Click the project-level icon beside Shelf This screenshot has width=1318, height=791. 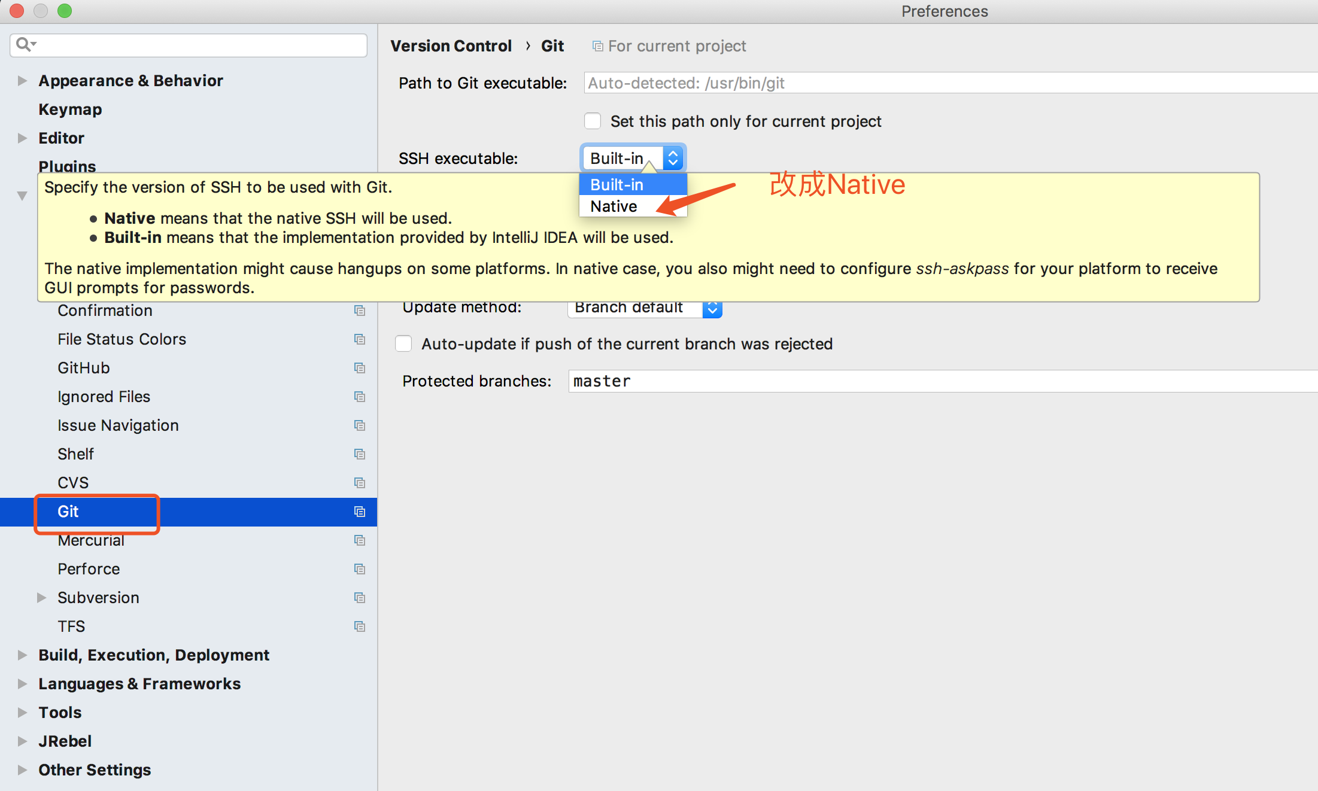tap(360, 454)
